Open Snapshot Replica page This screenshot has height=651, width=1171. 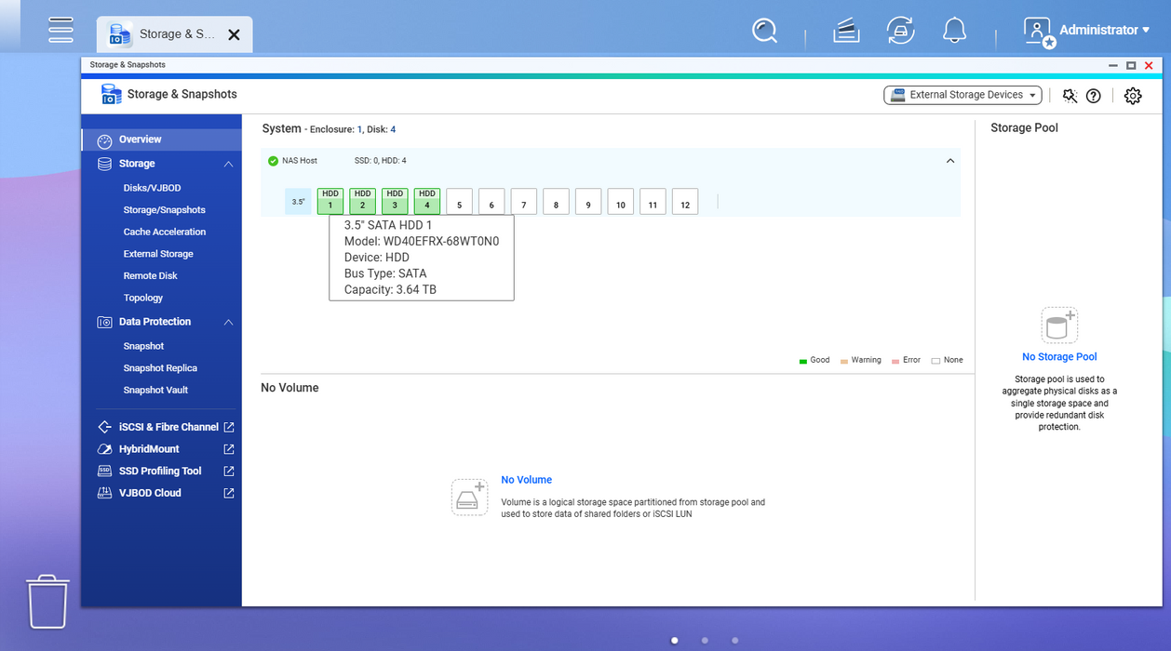160,368
